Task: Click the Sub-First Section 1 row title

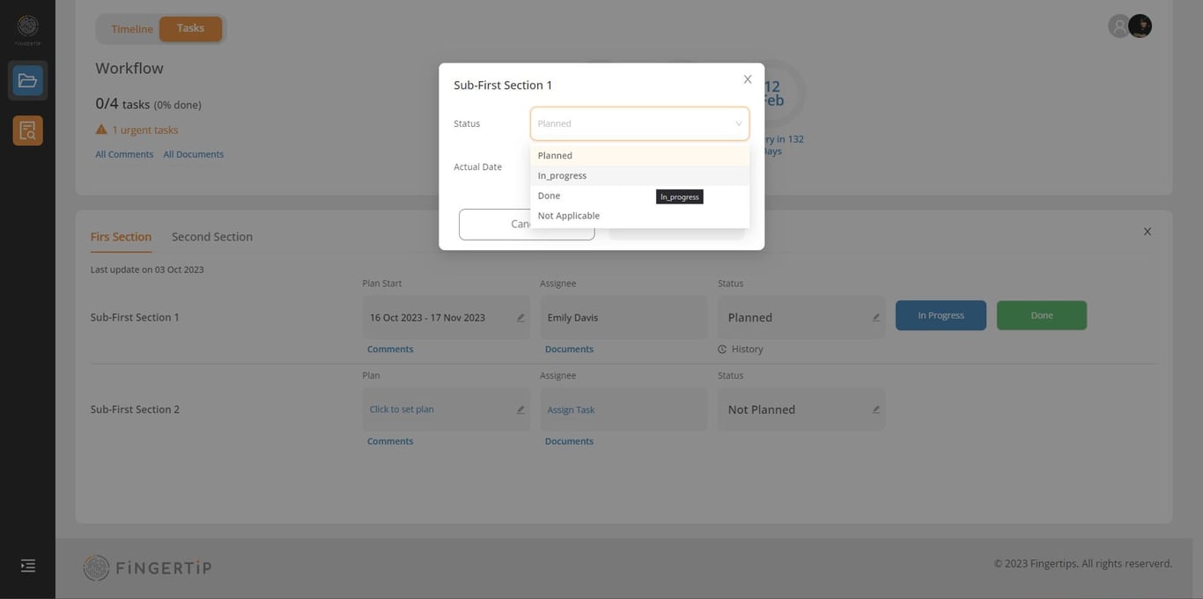Action: click(x=135, y=317)
